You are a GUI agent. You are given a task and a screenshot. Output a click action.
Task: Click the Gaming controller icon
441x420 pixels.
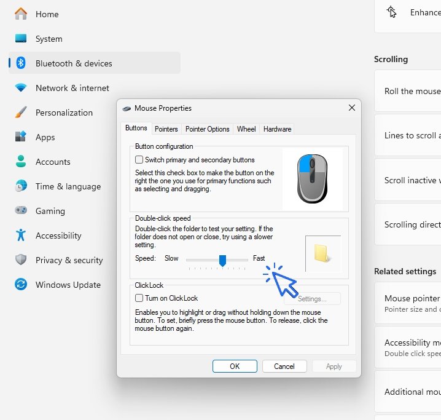coord(21,210)
